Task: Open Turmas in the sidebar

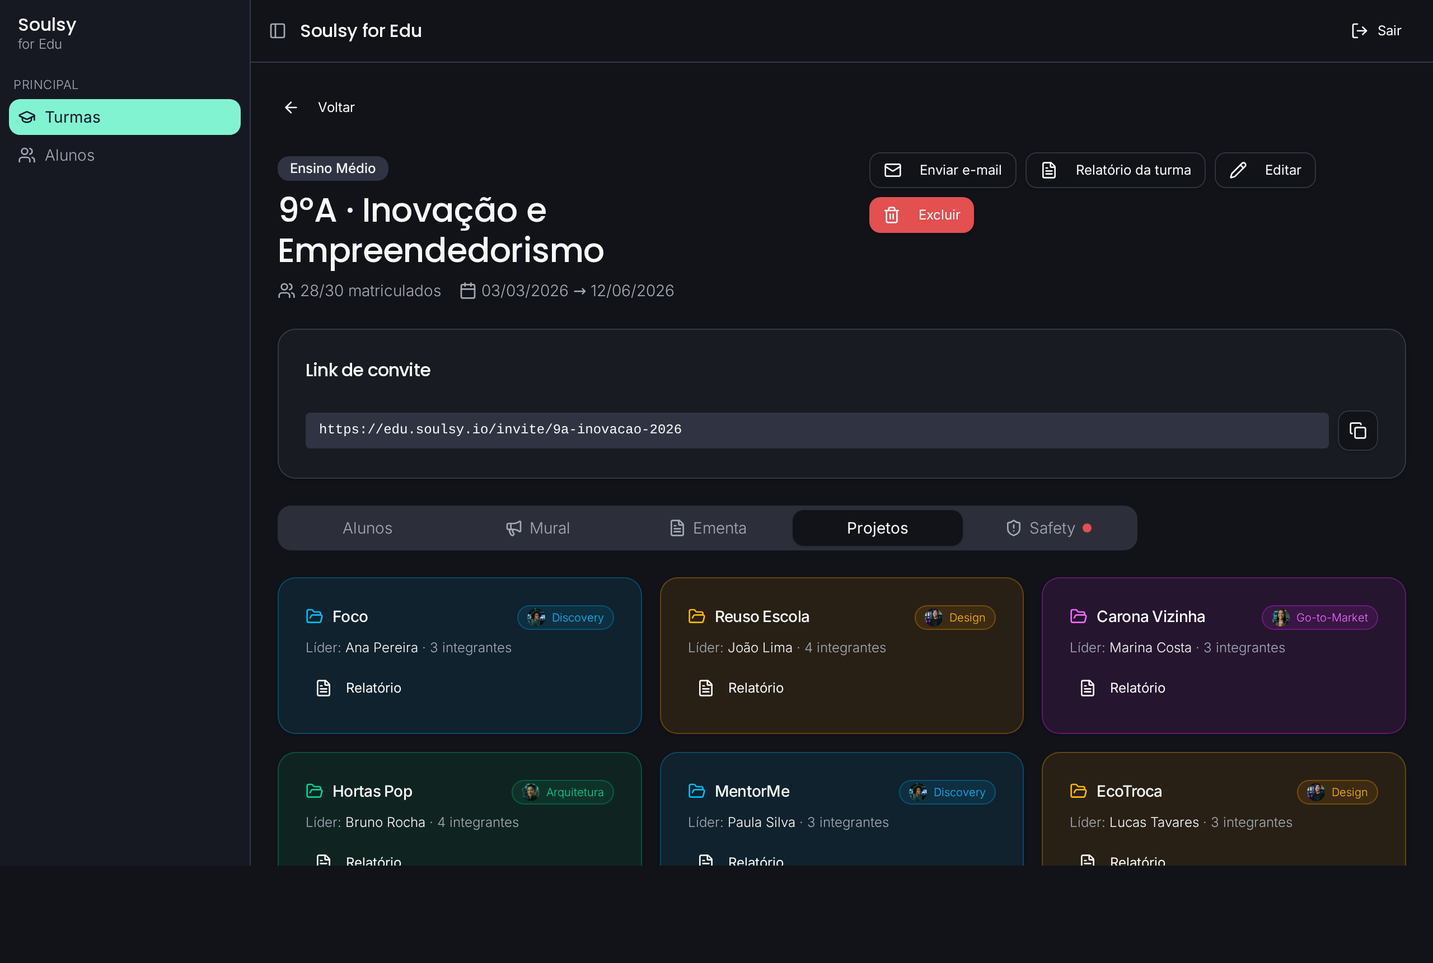Action: (125, 118)
